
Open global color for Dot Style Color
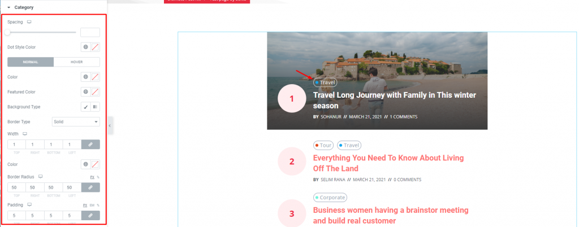tap(86, 47)
